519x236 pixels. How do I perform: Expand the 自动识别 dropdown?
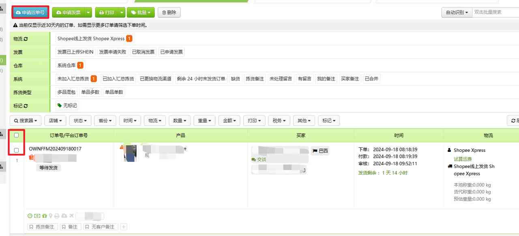456,12
